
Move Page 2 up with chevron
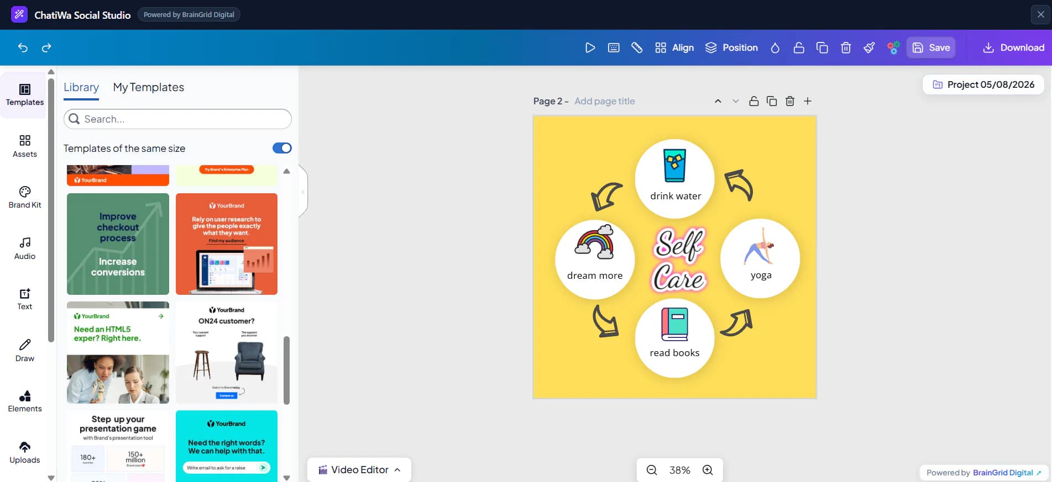tap(718, 101)
